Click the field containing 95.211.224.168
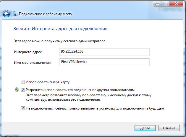This screenshot has width=186, height=137. (104, 52)
